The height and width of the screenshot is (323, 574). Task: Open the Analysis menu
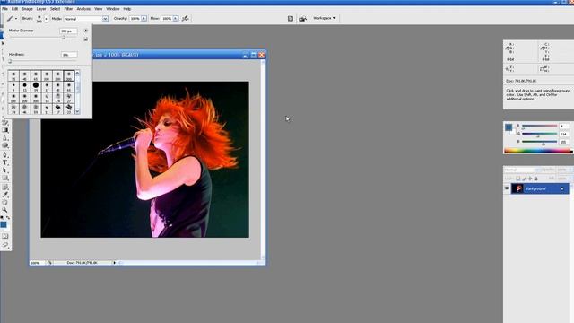(x=83, y=9)
